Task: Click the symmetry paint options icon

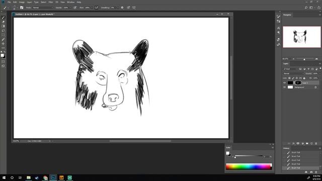Action: tap(134, 8)
